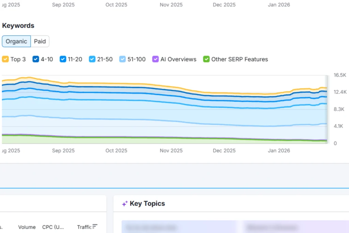Switch to the Organic keywords tab
Viewport: 349px width, 233px height.
(16, 41)
